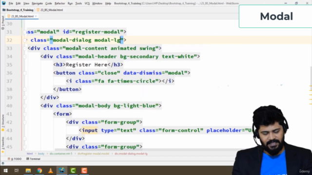This screenshot has width=312, height=175.
Task: Click 'Register Here' heading text in code
Action: click(x=87, y=65)
